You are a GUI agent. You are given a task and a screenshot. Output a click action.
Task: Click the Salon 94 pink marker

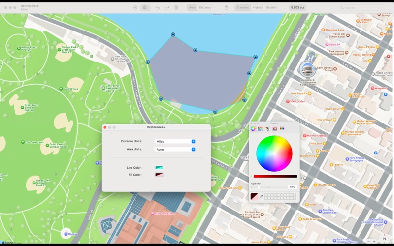327,44
